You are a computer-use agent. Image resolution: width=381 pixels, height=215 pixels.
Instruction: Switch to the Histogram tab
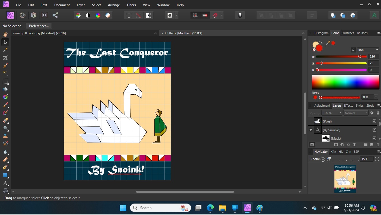(321, 33)
